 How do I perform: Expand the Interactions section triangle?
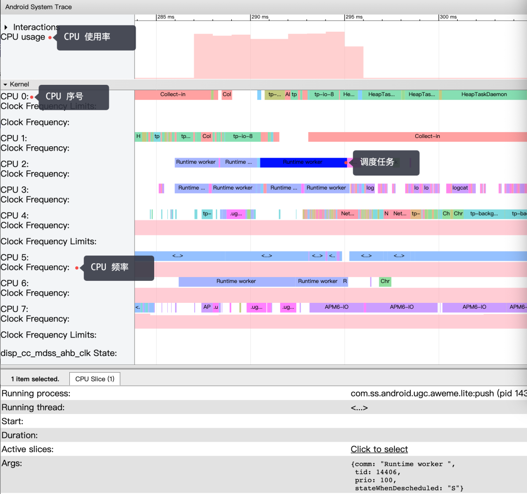coord(6,27)
